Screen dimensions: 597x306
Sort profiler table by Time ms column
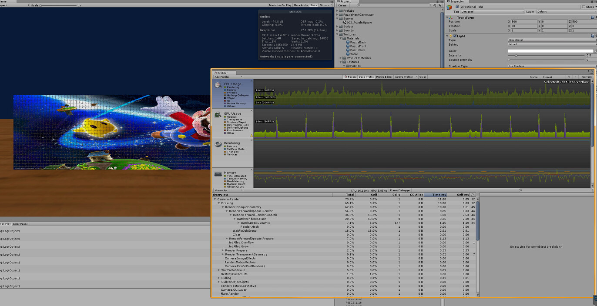pos(436,195)
